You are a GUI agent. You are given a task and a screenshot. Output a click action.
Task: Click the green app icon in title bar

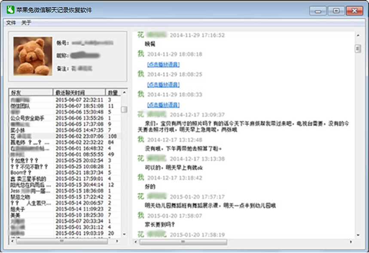click(x=11, y=10)
